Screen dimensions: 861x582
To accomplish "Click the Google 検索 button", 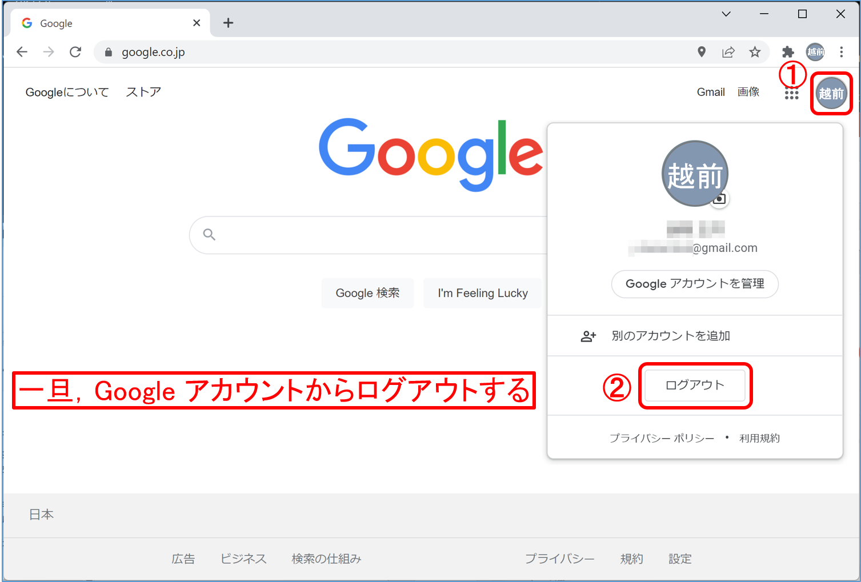I will pos(367,293).
